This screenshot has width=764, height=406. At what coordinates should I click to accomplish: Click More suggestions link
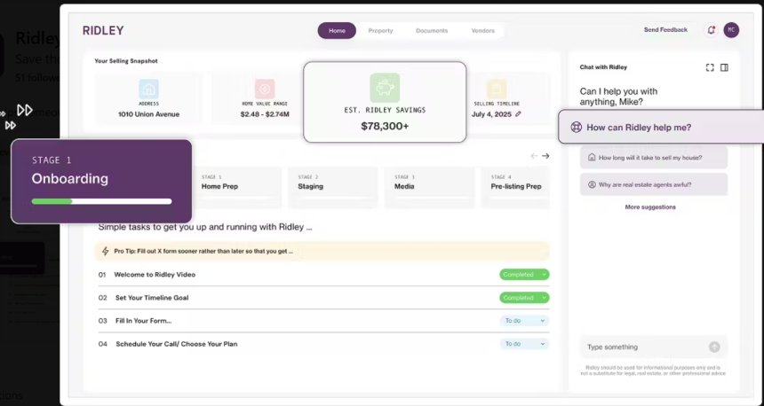click(x=650, y=207)
